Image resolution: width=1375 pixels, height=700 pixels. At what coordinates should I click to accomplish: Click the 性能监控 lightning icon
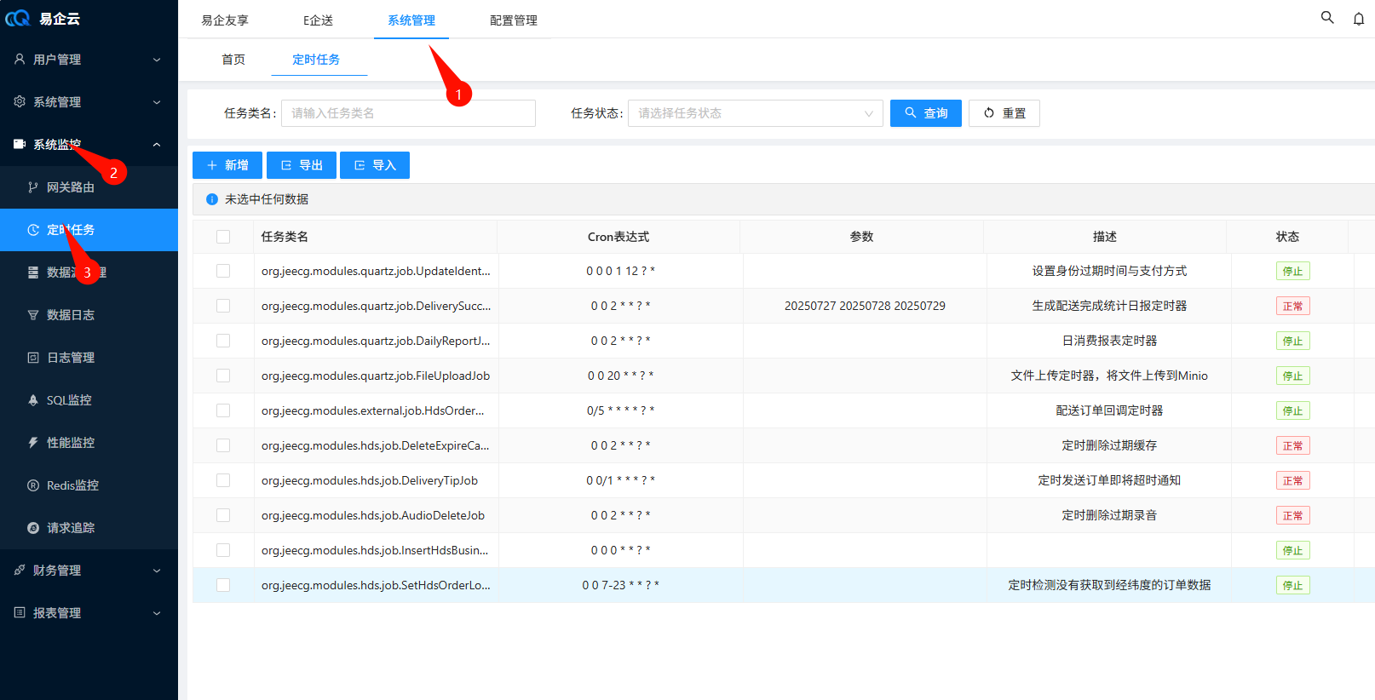(x=33, y=442)
